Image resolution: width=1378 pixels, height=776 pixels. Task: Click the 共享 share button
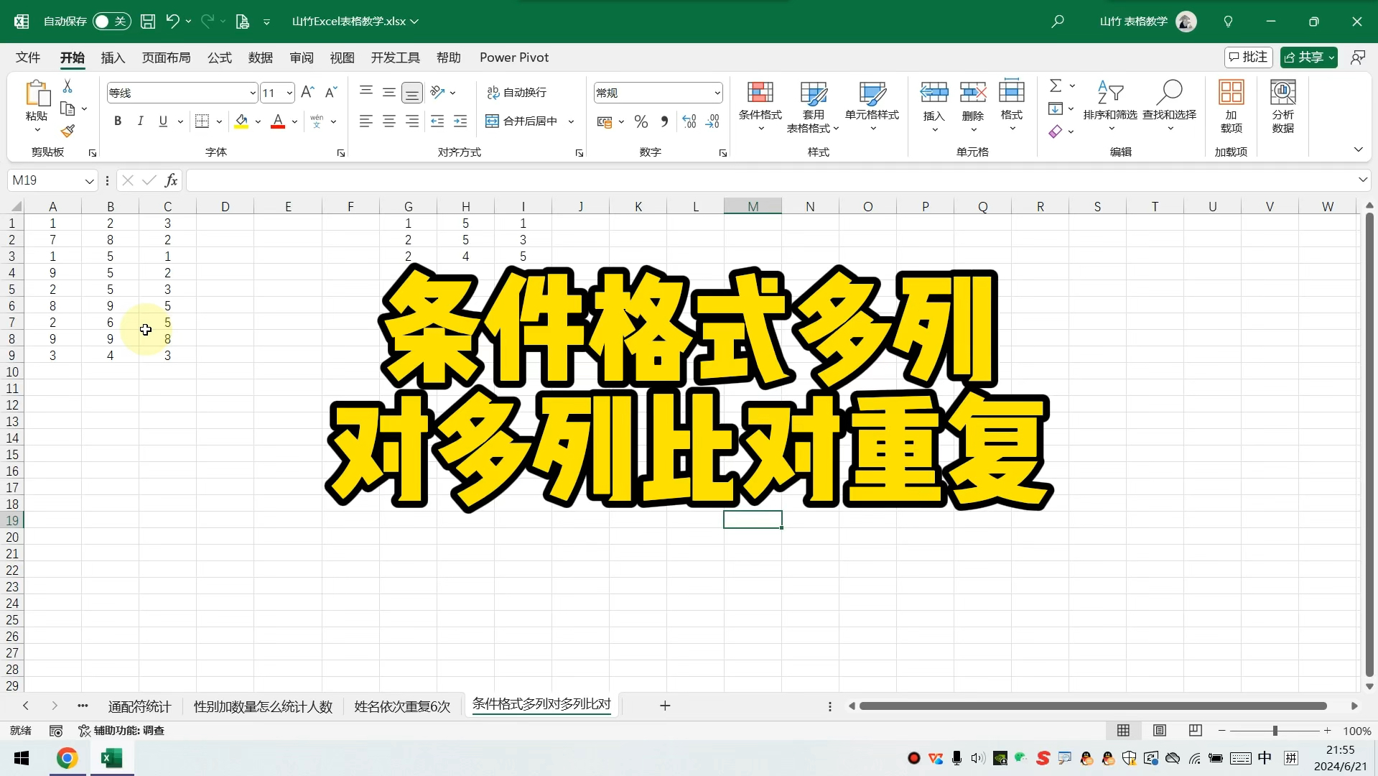point(1308,57)
